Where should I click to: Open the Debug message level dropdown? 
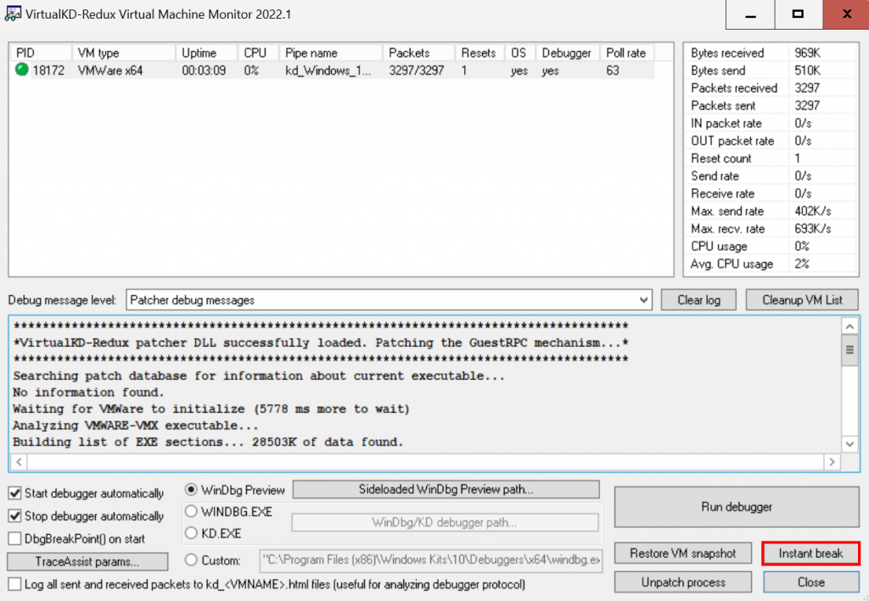[389, 300]
